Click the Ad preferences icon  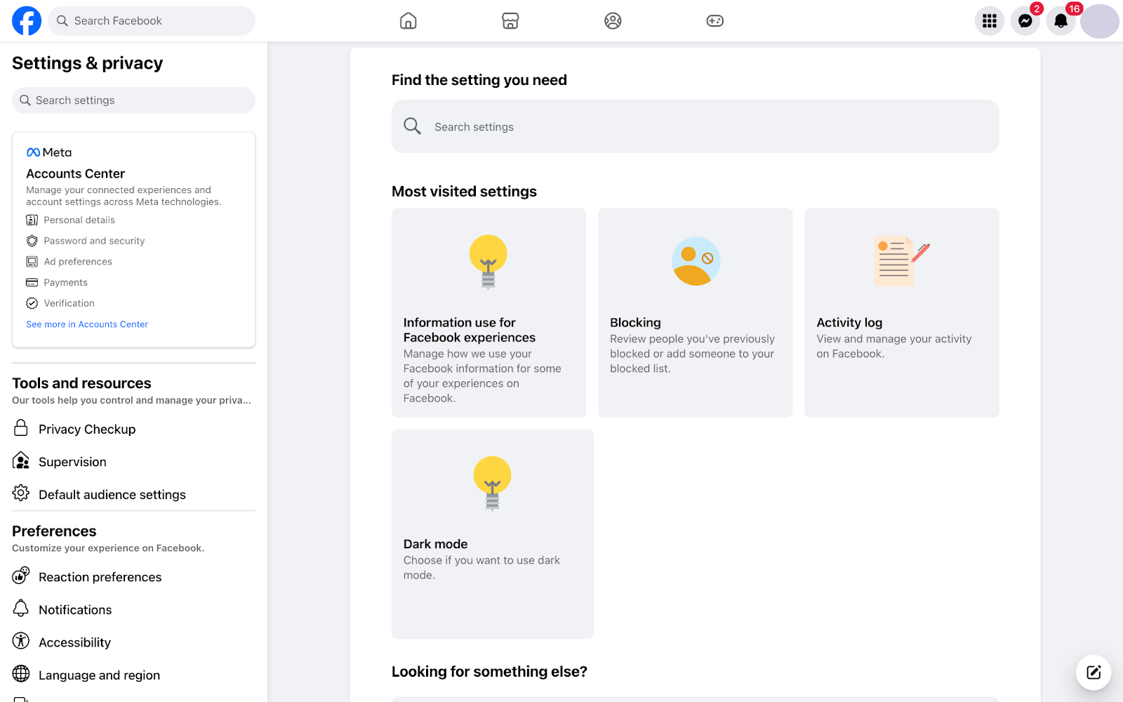(32, 262)
